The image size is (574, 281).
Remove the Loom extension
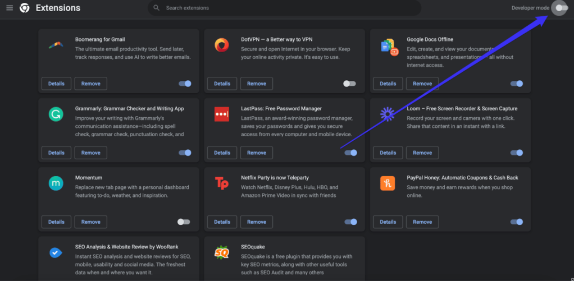point(422,153)
